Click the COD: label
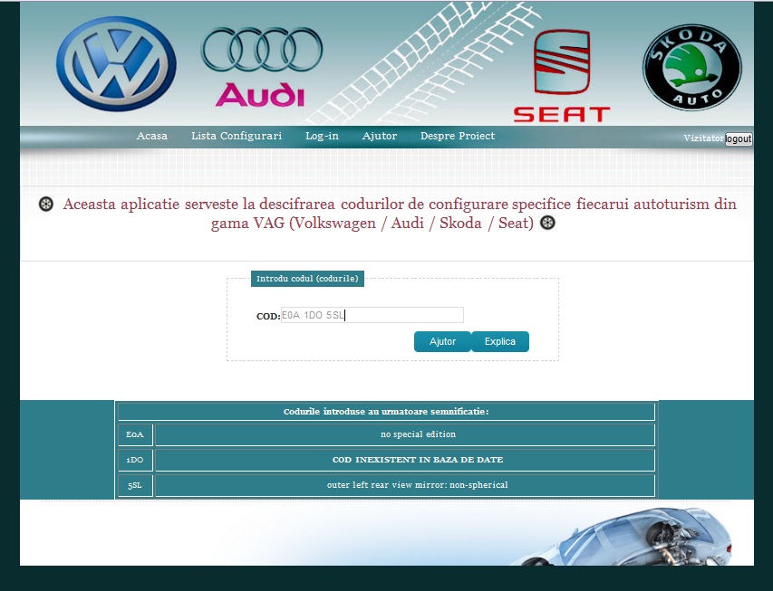The image size is (773, 591). [x=268, y=316]
